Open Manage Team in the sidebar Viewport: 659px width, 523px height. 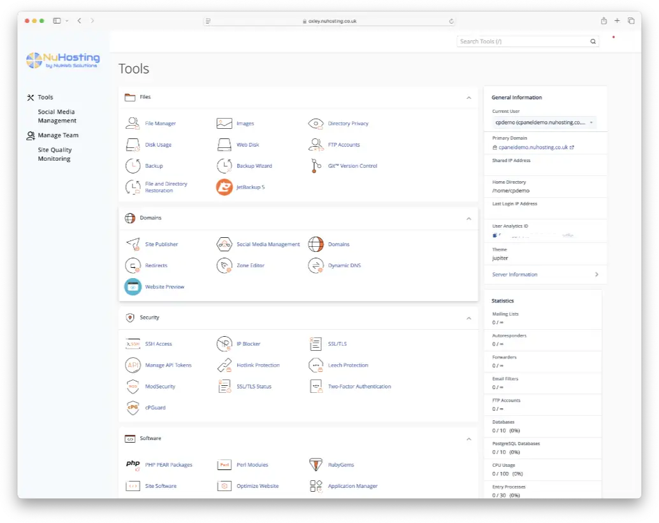pos(57,135)
